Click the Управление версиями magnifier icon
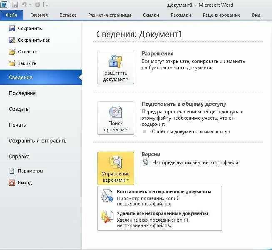The width and height of the screenshot is (272, 250). point(115,162)
